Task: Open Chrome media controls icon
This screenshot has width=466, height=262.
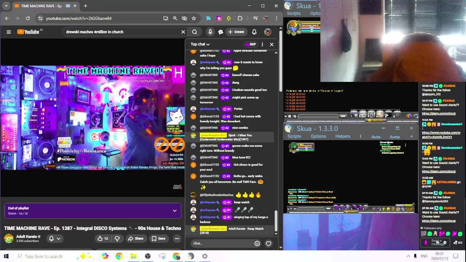Action: [256, 18]
